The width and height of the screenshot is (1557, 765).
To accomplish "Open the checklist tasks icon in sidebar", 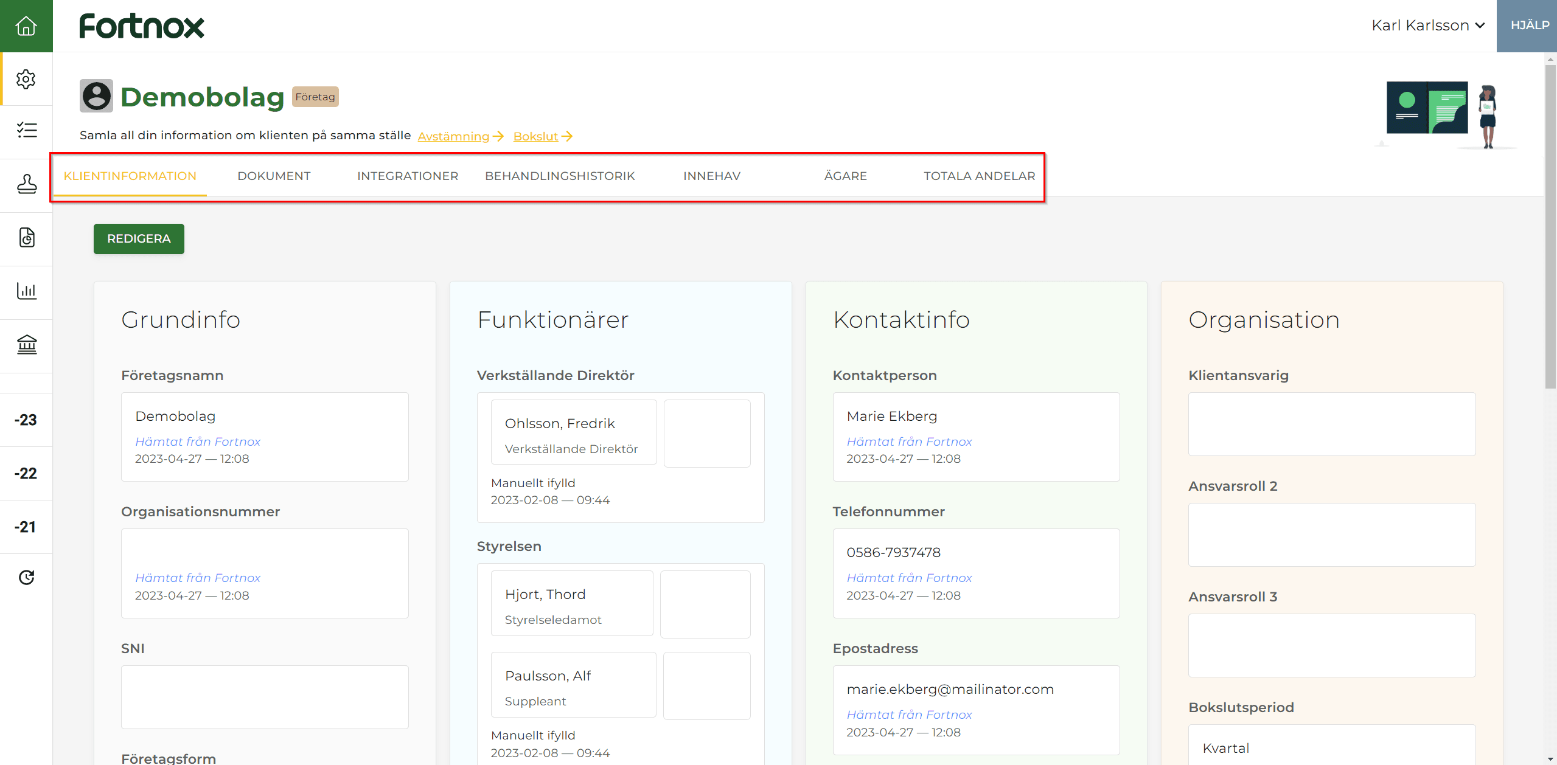I will click(26, 130).
